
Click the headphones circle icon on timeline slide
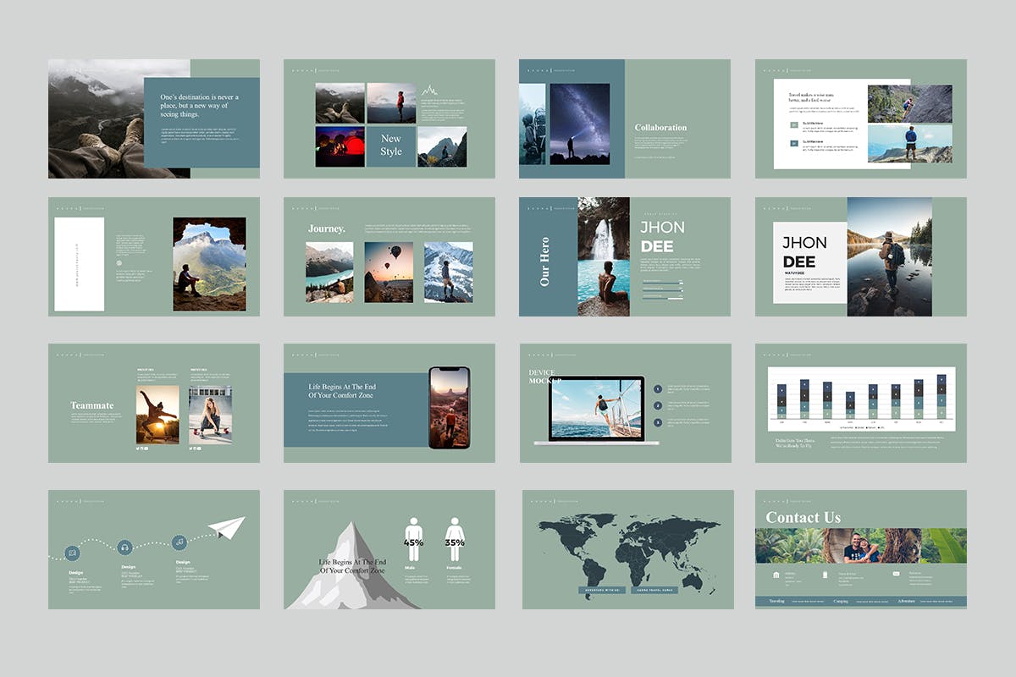125,547
